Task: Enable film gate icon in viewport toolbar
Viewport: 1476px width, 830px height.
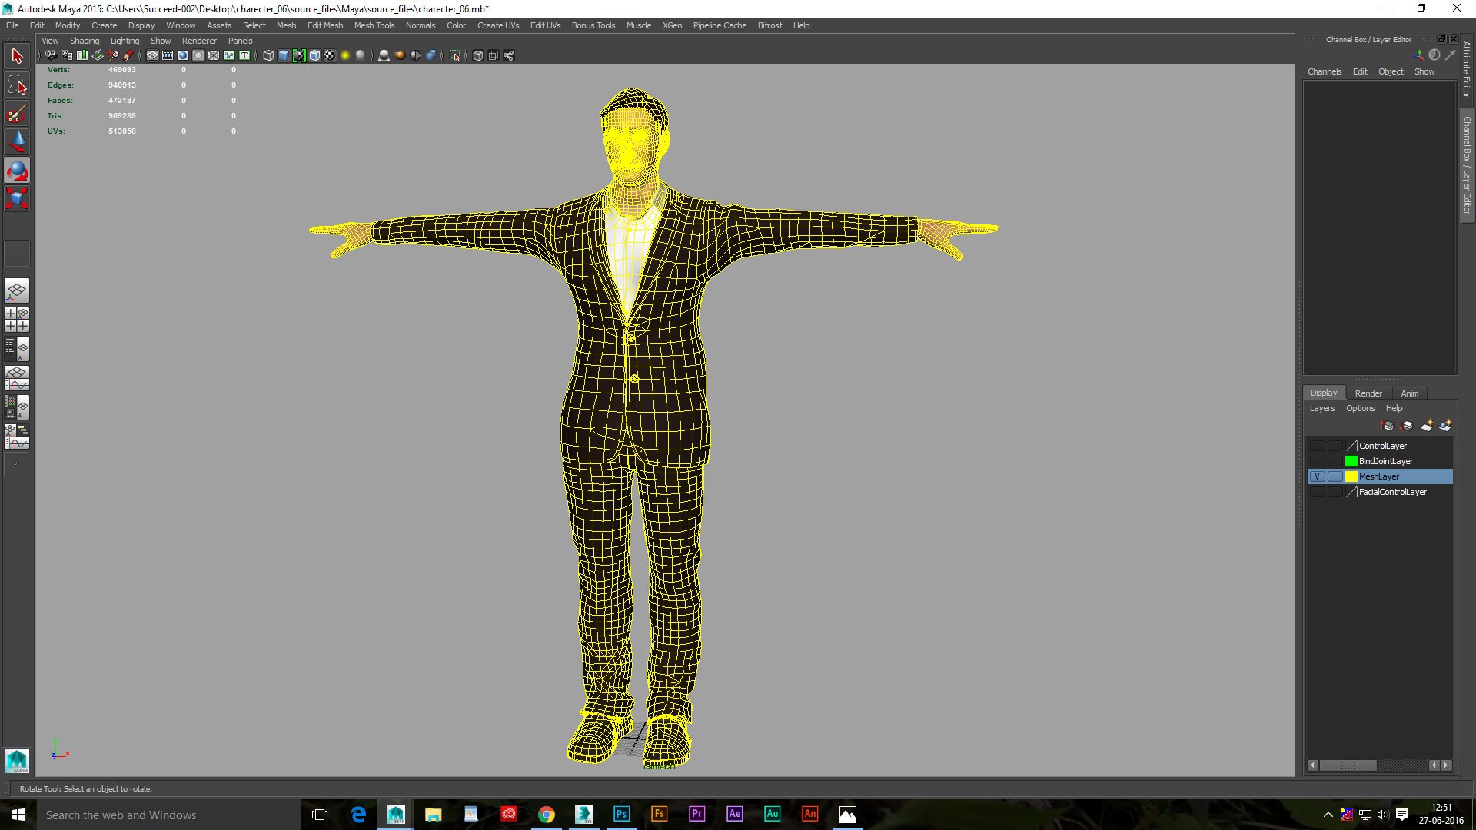Action: (x=168, y=55)
